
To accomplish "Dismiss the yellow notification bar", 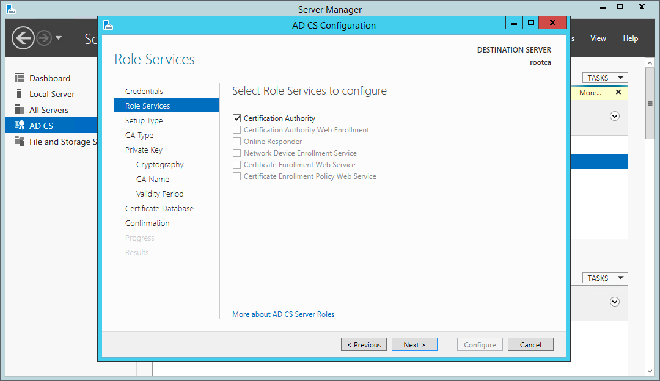I will (618, 92).
